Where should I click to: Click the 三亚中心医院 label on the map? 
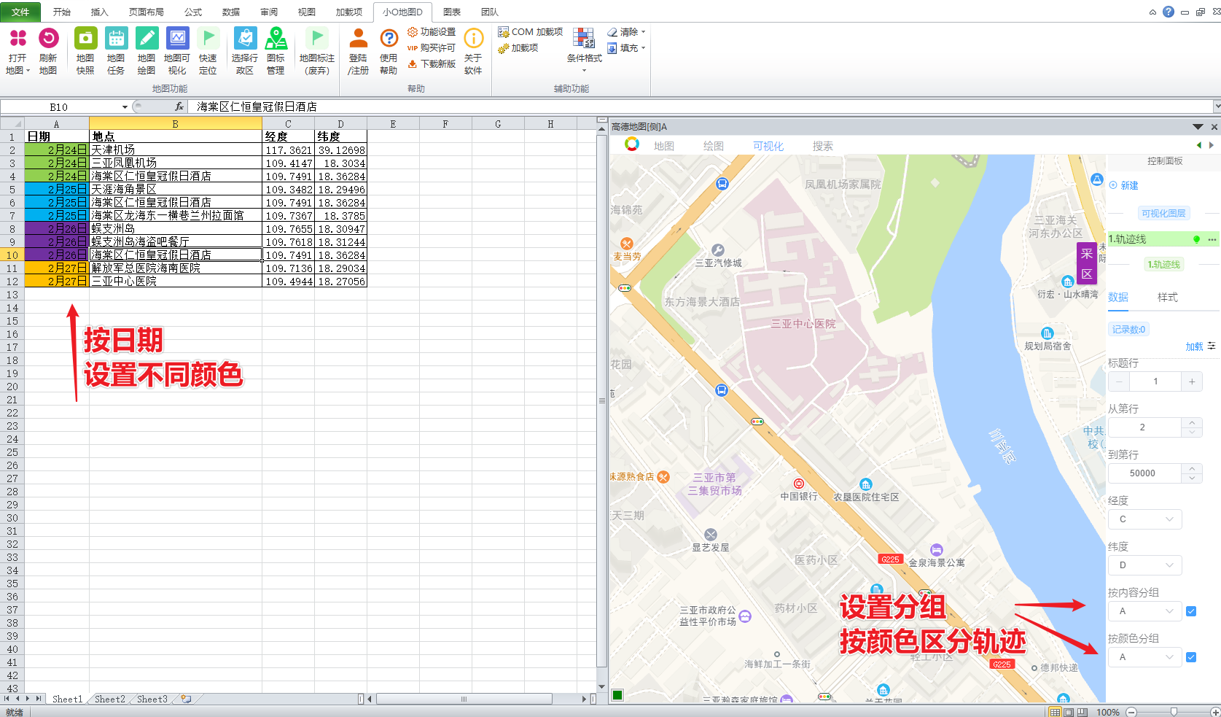coord(803,324)
